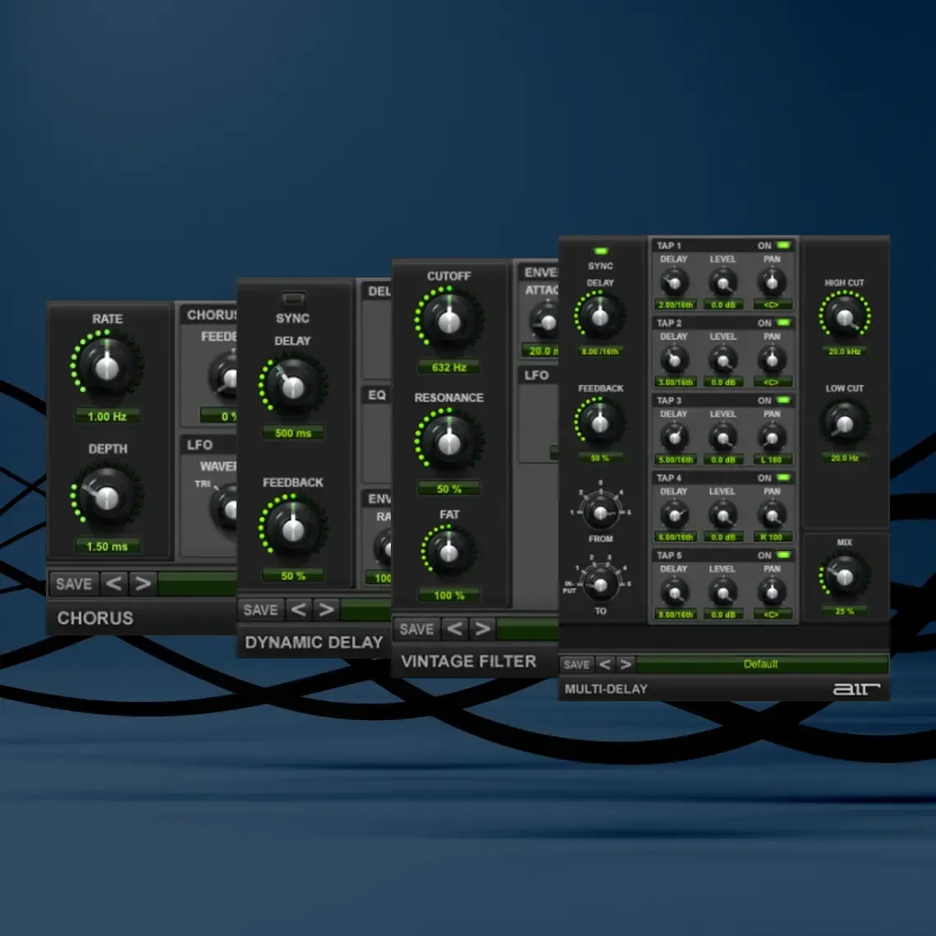Click the Multi-Delay MIX knob
The image size is (936, 936).
click(844, 576)
